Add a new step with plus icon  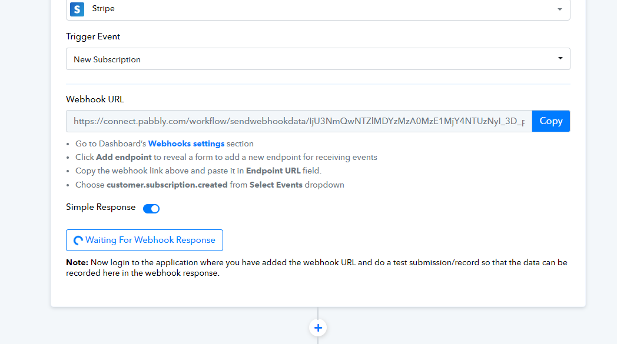click(x=318, y=328)
